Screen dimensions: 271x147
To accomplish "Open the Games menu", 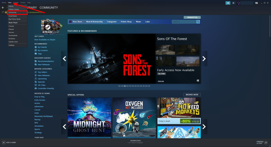I will click(x=23, y=3).
